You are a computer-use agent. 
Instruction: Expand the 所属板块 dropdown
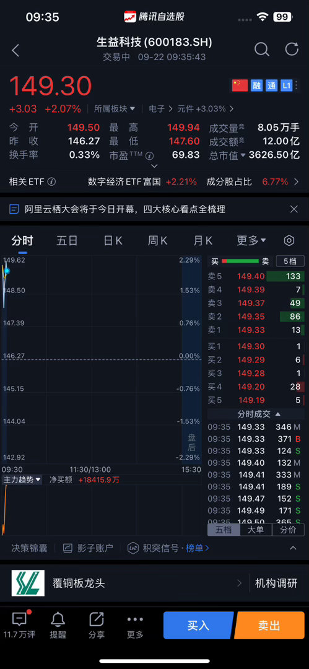pos(115,109)
